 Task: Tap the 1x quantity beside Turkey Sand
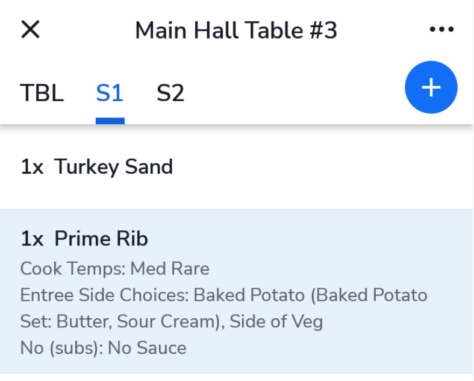pyautogui.click(x=32, y=167)
